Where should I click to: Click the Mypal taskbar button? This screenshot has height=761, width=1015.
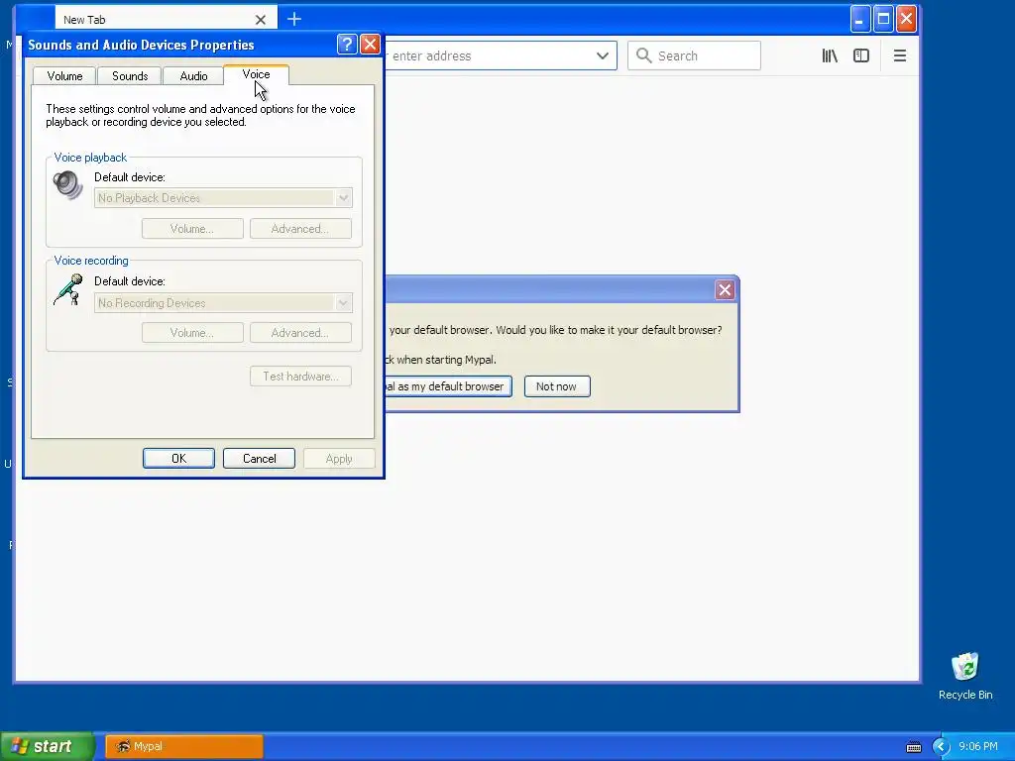coord(183,746)
